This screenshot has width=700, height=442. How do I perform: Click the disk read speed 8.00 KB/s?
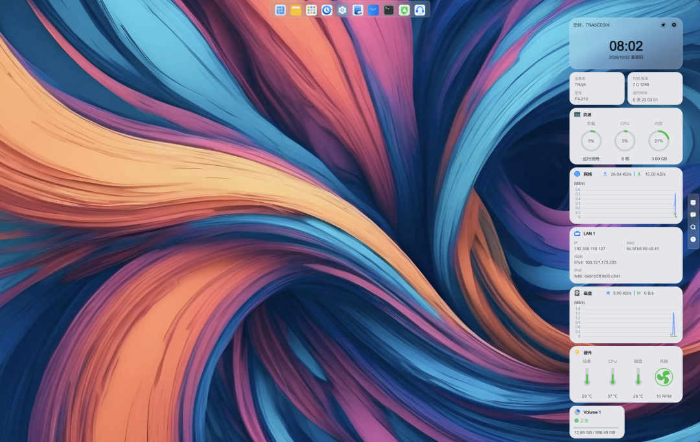pos(622,294)
